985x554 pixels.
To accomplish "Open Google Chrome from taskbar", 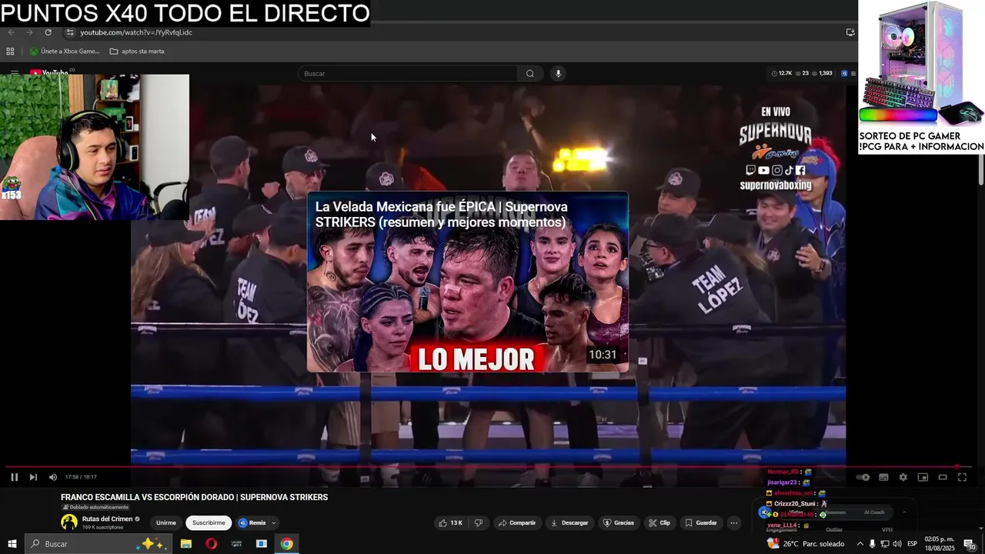I will [286, 544].
